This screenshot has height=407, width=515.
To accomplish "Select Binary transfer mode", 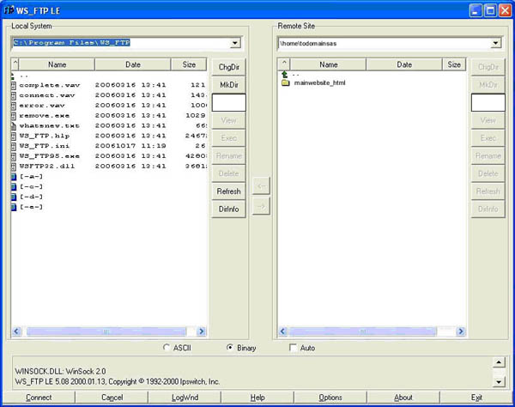I will pos(230,348).
